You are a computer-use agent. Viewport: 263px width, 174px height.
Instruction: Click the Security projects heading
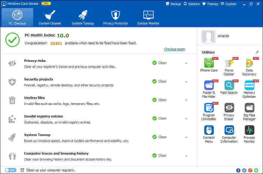[x=38, y=79]
